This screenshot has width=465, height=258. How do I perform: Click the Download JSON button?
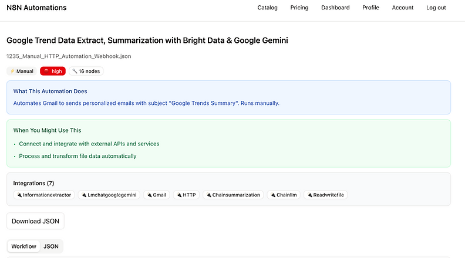(35, 221)
